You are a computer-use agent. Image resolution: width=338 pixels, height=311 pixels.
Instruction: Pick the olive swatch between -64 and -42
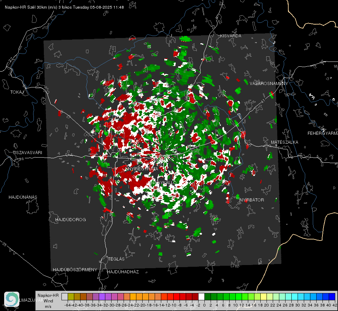tap(71, 296)
